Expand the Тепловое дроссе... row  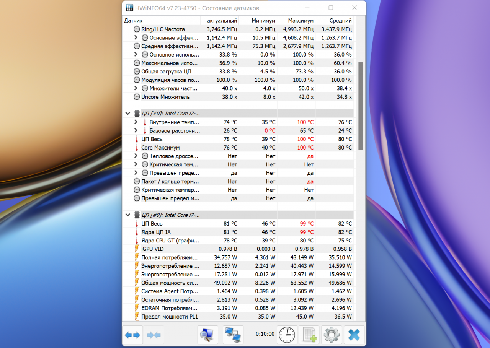point(136,156)
